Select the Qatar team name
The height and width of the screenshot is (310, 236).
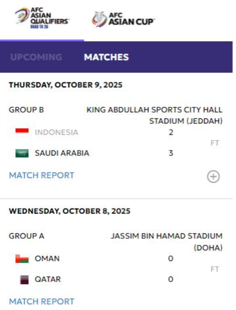pos(48,279)
